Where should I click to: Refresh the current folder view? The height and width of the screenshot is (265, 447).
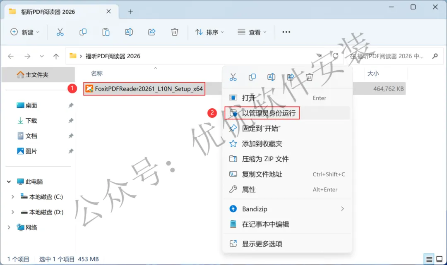[336, 56]
